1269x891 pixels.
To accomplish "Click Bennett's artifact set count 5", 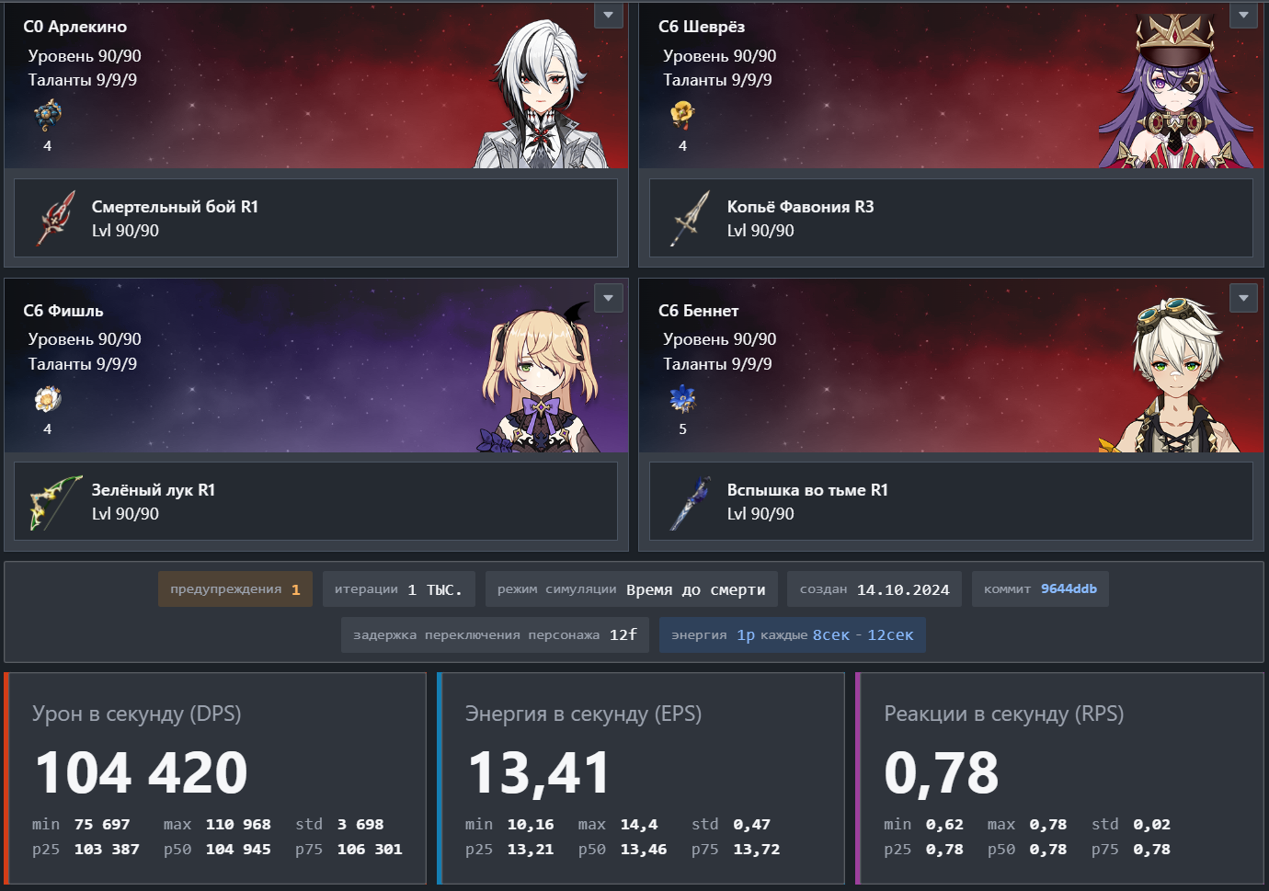I will 682,429.
